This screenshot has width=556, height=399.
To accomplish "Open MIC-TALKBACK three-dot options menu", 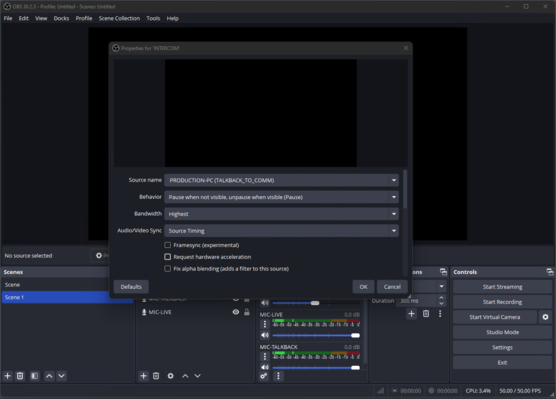I will pos(265,356).
